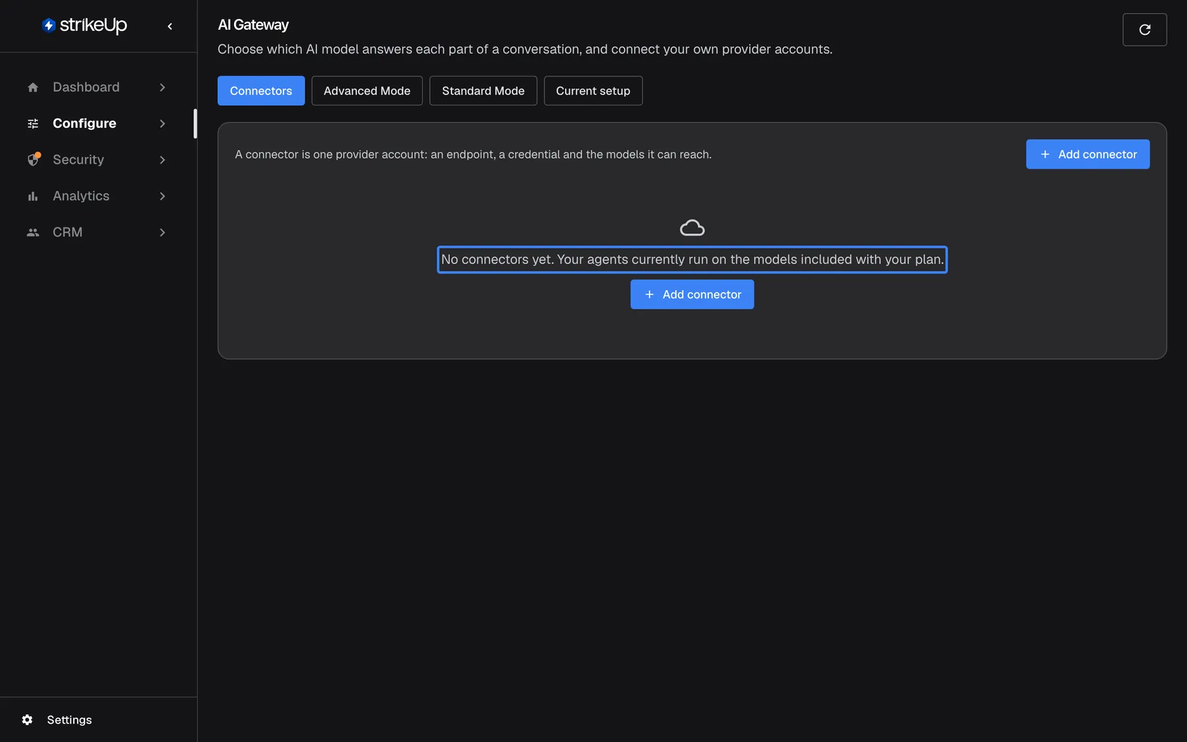
Task: Click the Configure sliders icon
Action: point(33,123)
